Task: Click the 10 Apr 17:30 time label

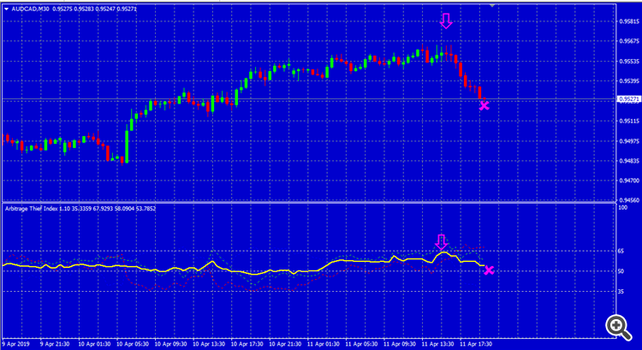Action: pyautogui.click(x=247, y=344)
